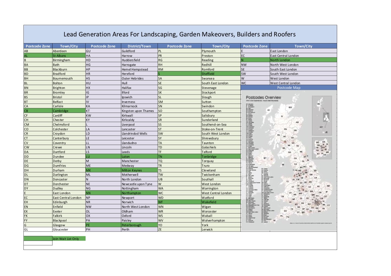The image size is (391, 276).
Task: Click the highlighted Peterborough cell
Action: click(139, 225)
